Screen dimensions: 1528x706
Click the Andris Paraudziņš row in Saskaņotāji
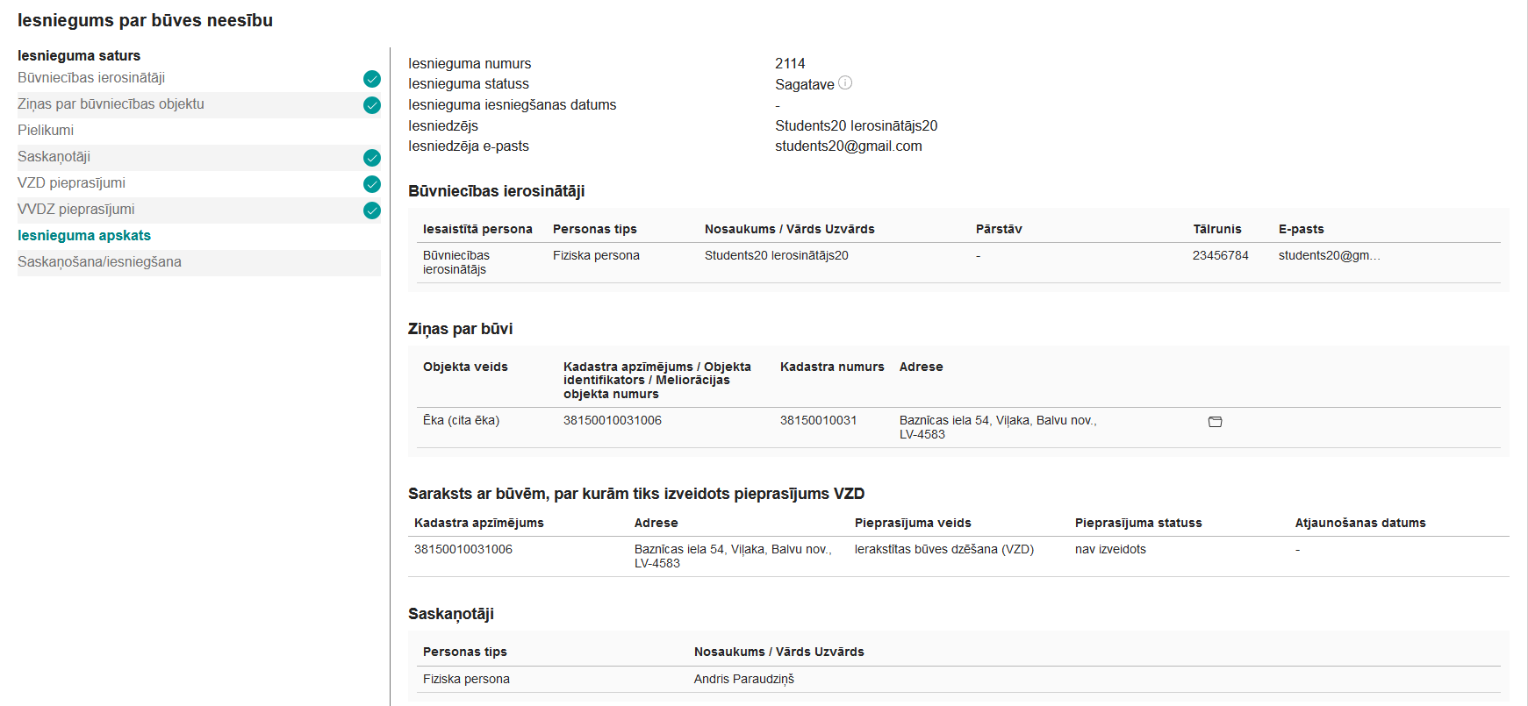click(958, 679)
